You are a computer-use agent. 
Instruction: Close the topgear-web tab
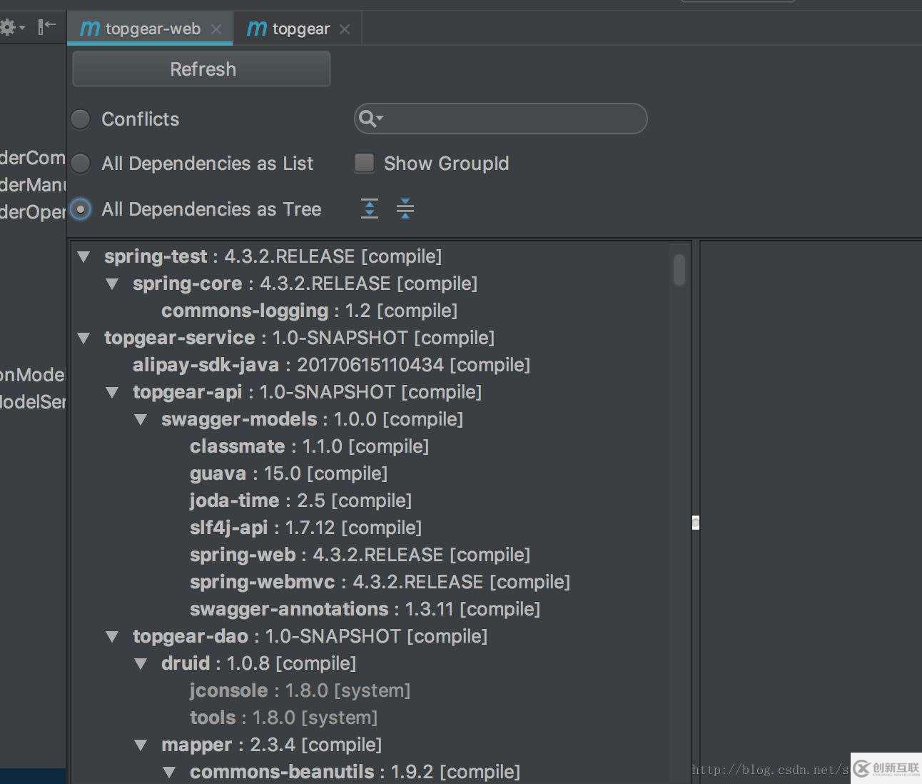click(216, 29)
